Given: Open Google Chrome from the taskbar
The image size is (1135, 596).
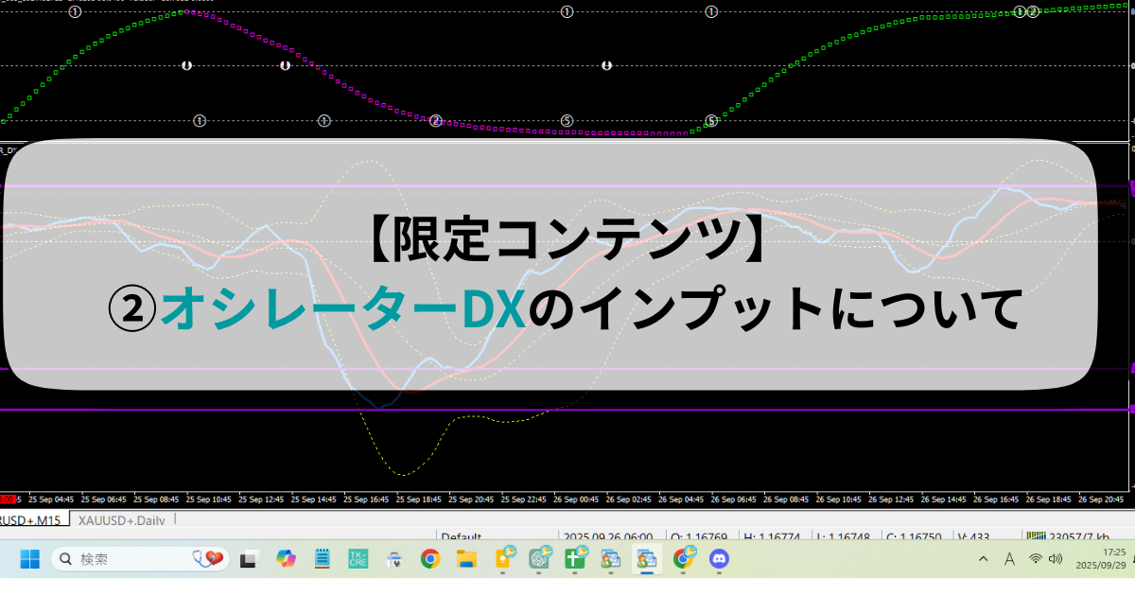Looking at the screenshot, I should (430, 559).
